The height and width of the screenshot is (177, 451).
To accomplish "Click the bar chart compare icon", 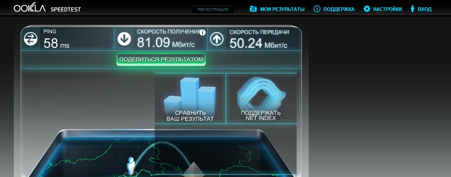I will (x=190, y=95).
